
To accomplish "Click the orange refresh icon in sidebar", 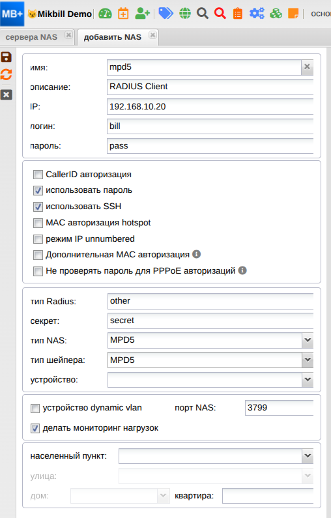I will [7, 75].
